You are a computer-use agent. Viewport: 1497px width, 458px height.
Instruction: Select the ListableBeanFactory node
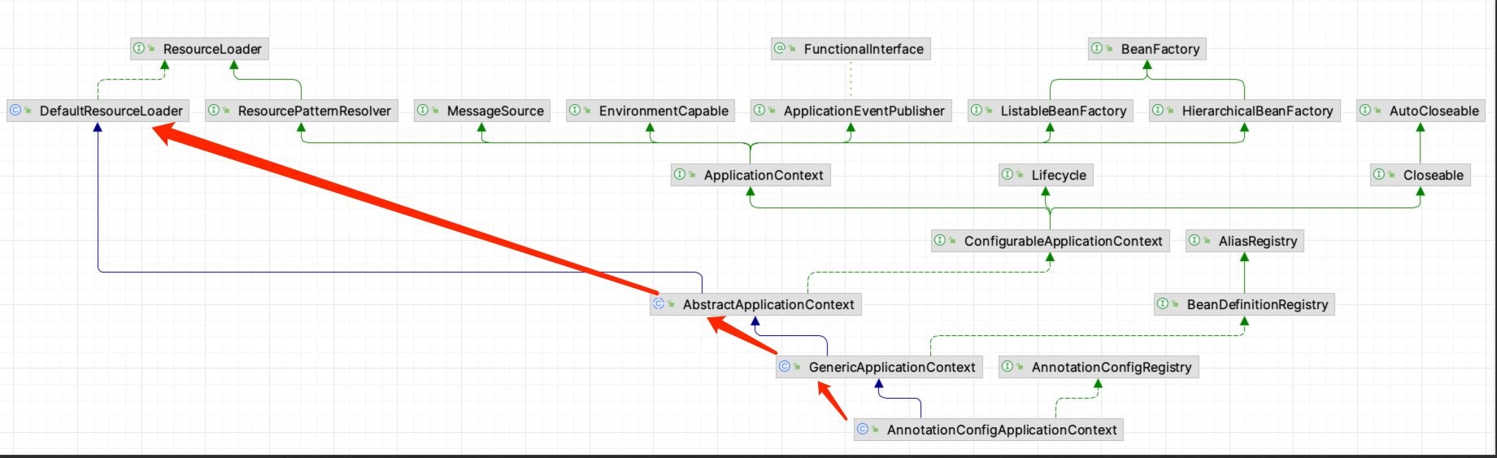pyautogui.click(x=1050, y=111)
